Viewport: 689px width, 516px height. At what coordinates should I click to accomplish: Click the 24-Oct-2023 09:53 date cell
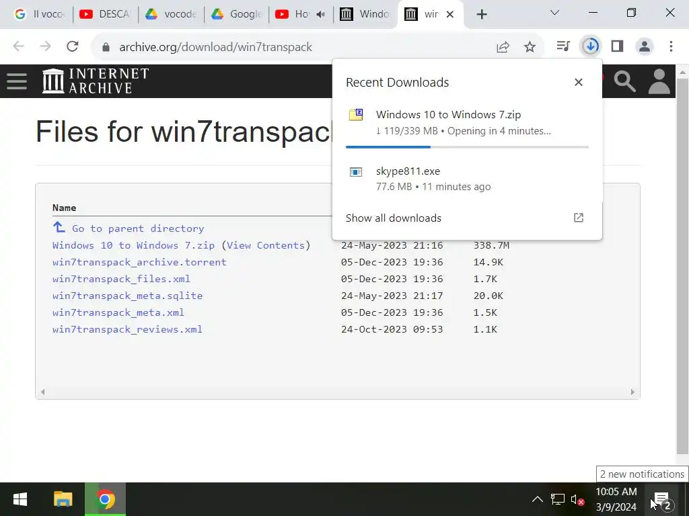point(392,329)
